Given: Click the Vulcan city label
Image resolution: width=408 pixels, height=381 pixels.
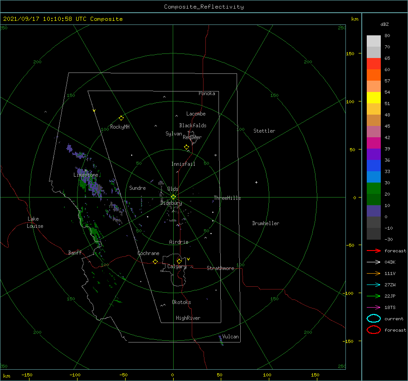Looking at the screenshot, I should (231, 337).
